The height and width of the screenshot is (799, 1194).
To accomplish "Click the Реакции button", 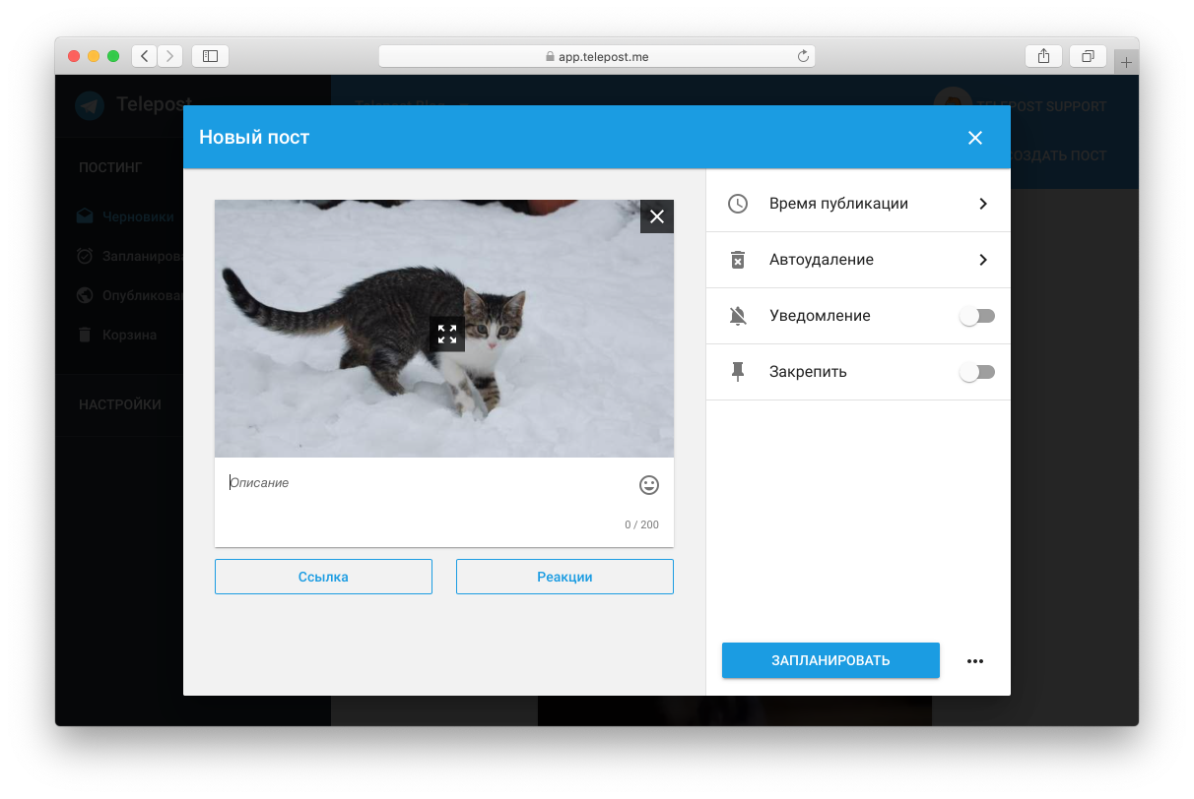I will click(564, 577).
